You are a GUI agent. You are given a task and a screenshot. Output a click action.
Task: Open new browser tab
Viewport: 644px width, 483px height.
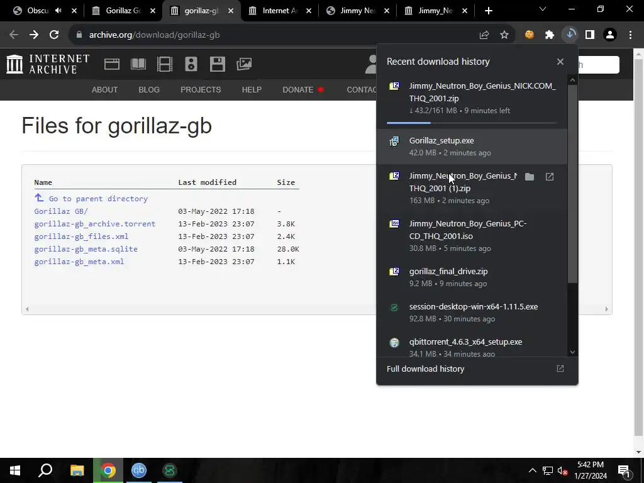click(x=488, y=11)
